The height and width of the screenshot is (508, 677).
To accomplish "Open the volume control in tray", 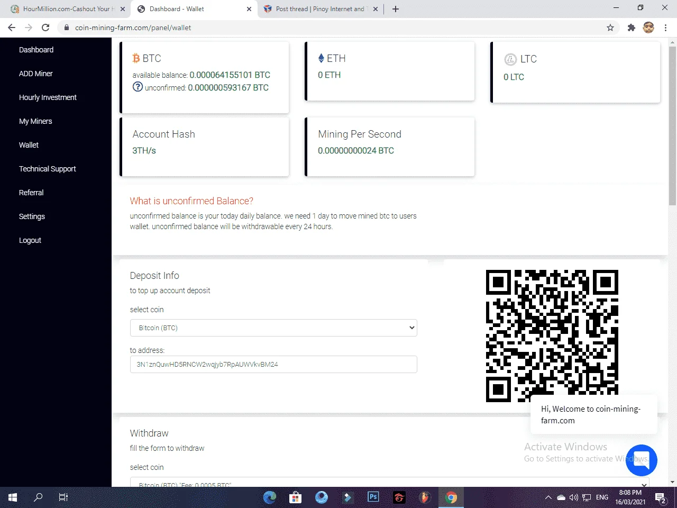I will click(574, 497).
